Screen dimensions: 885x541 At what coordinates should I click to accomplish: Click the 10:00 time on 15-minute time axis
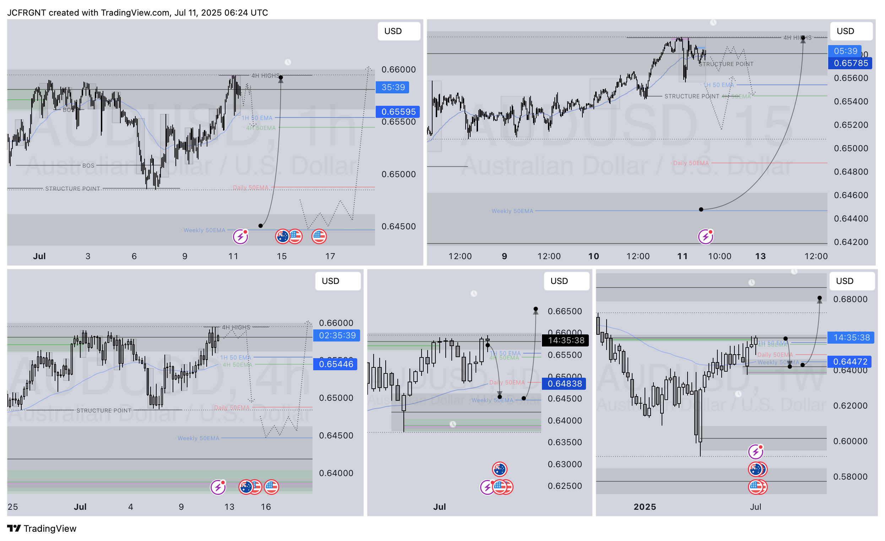point(720,256)
